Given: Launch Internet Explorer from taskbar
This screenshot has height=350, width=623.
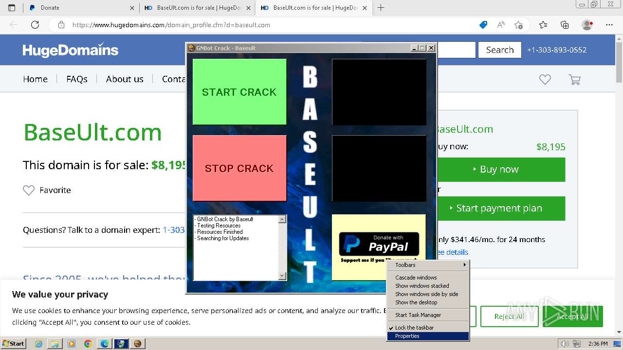Looking at the screenshot, I should pos(39,344).
